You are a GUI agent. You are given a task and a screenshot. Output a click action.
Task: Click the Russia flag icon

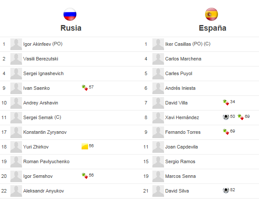click(70, 14)
